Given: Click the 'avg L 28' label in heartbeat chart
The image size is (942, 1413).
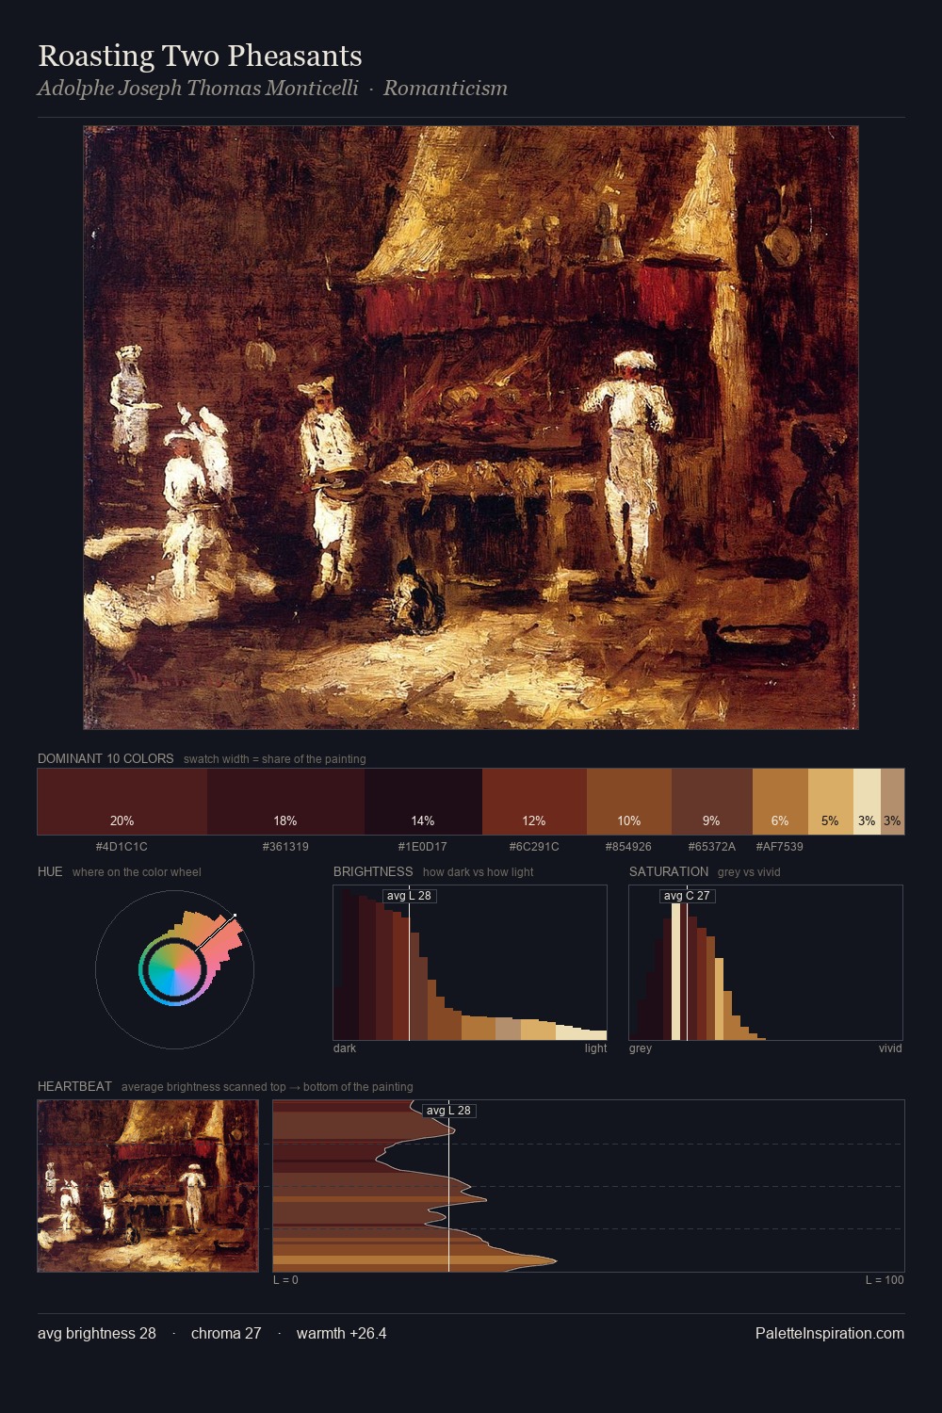Looking at the screenshot, I should [448, 1111].
